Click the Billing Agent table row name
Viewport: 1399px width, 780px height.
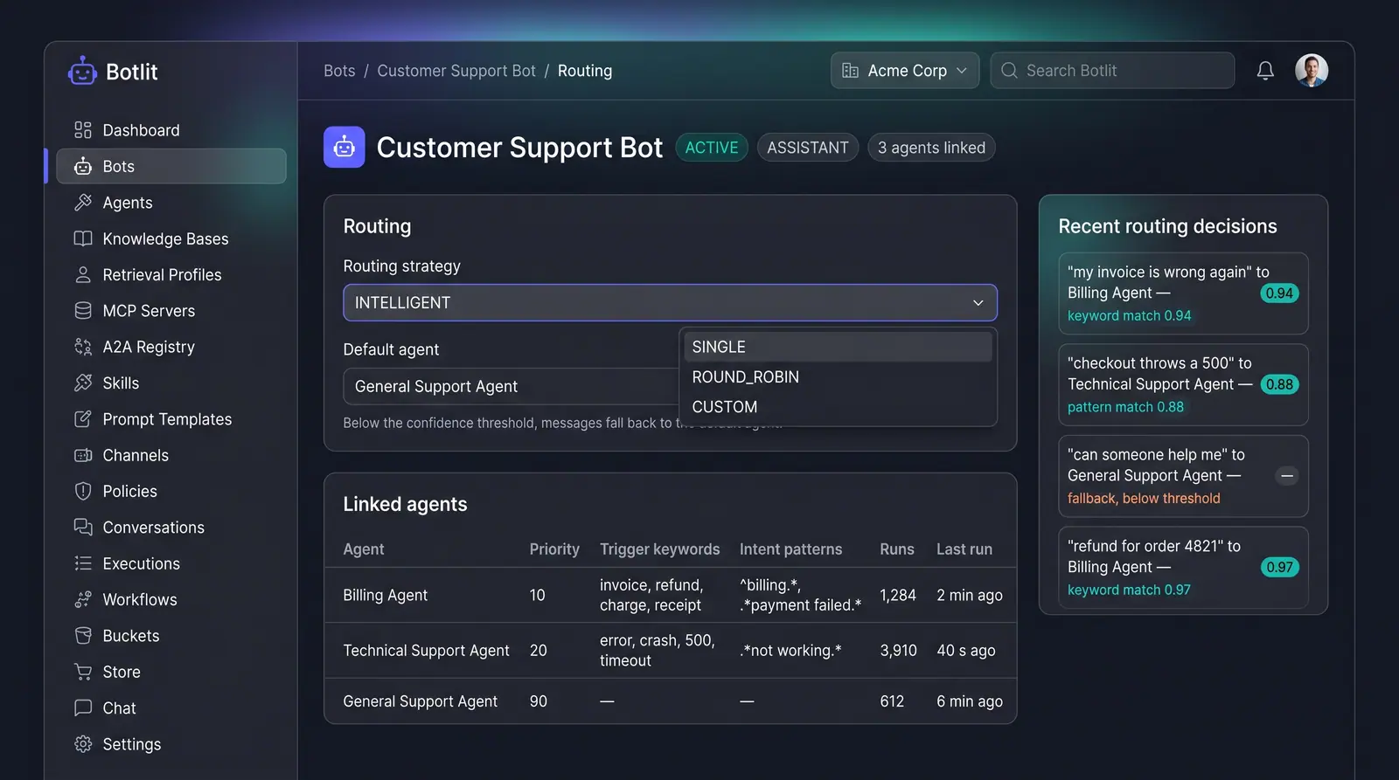385,595
